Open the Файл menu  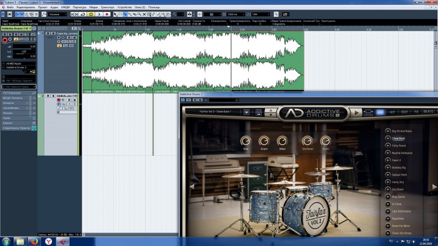(x=10, y=7)
